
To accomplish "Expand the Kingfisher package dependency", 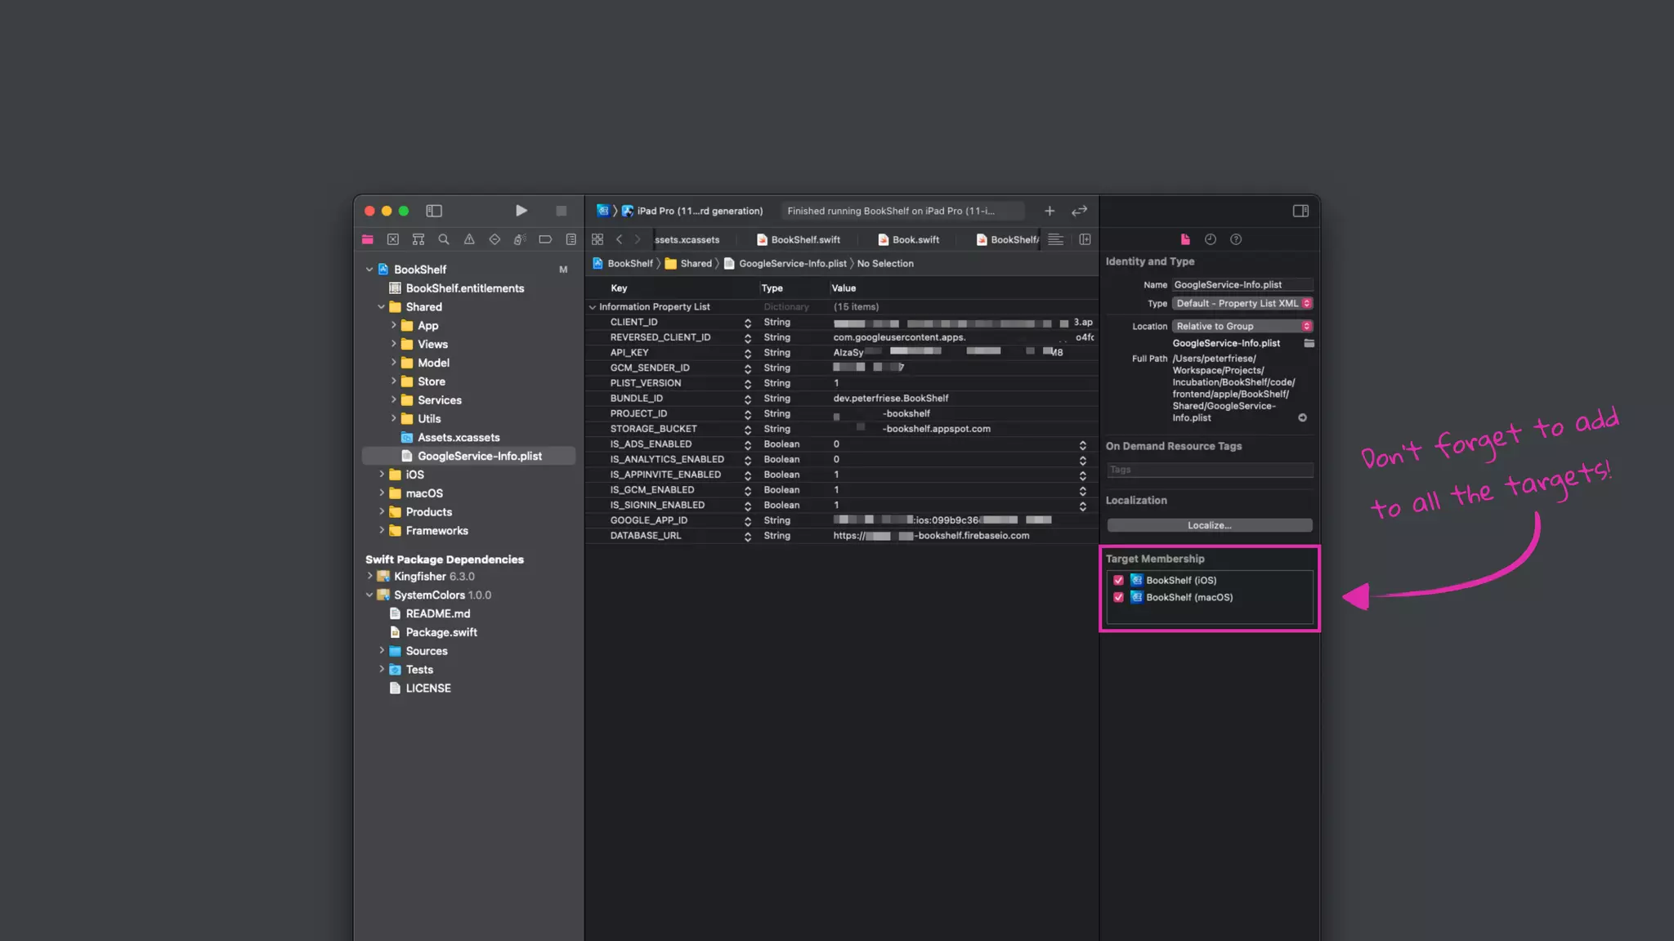I will click(x=369, y=577).
